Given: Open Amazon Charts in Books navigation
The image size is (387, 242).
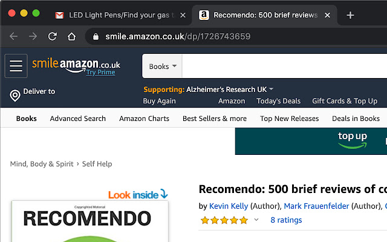Looking at the screenshot, I should click(x=144, y=119).
